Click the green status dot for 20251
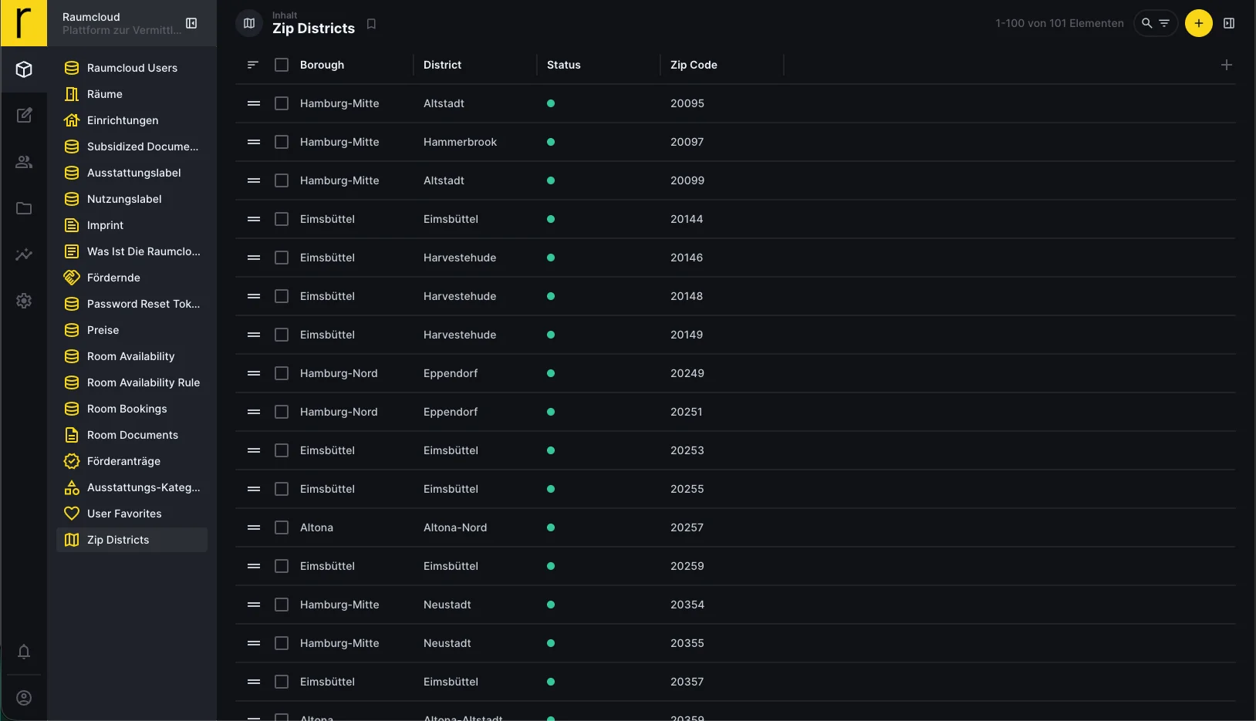1256x721 pixels. (x=551, y=412)
